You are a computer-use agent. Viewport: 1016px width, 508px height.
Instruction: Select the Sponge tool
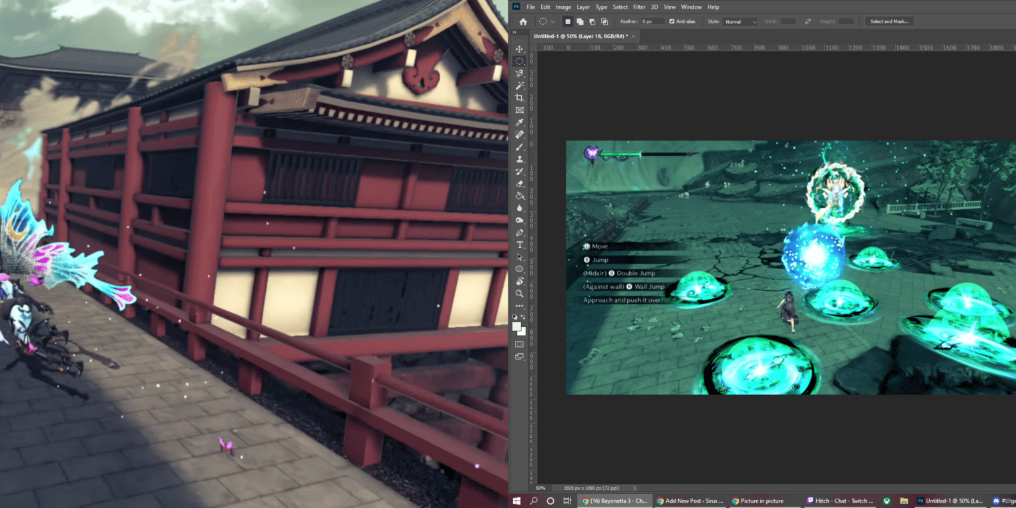coord(520,220)
